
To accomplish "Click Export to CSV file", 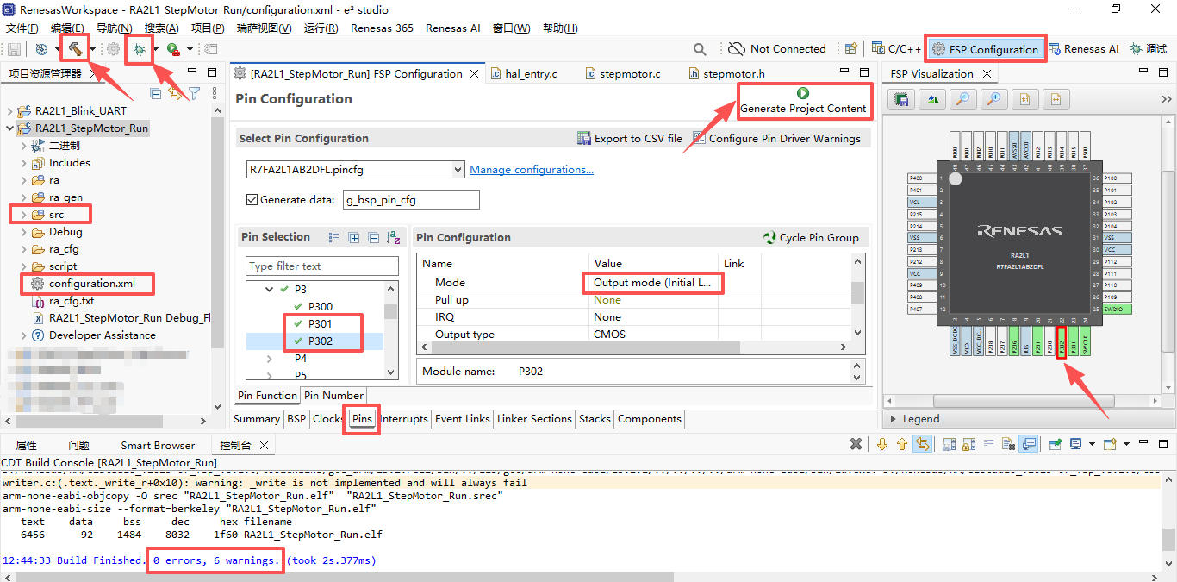I will point(630,138).
